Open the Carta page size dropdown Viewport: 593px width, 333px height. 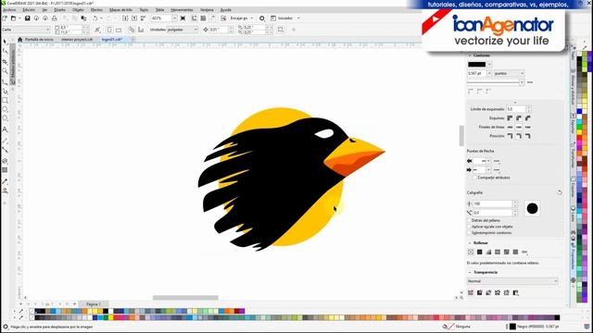click(x=26, y=30)
